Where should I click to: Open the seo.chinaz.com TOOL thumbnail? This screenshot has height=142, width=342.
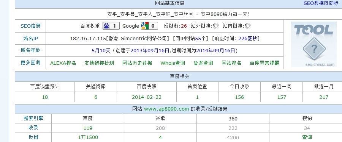point(313,44)
